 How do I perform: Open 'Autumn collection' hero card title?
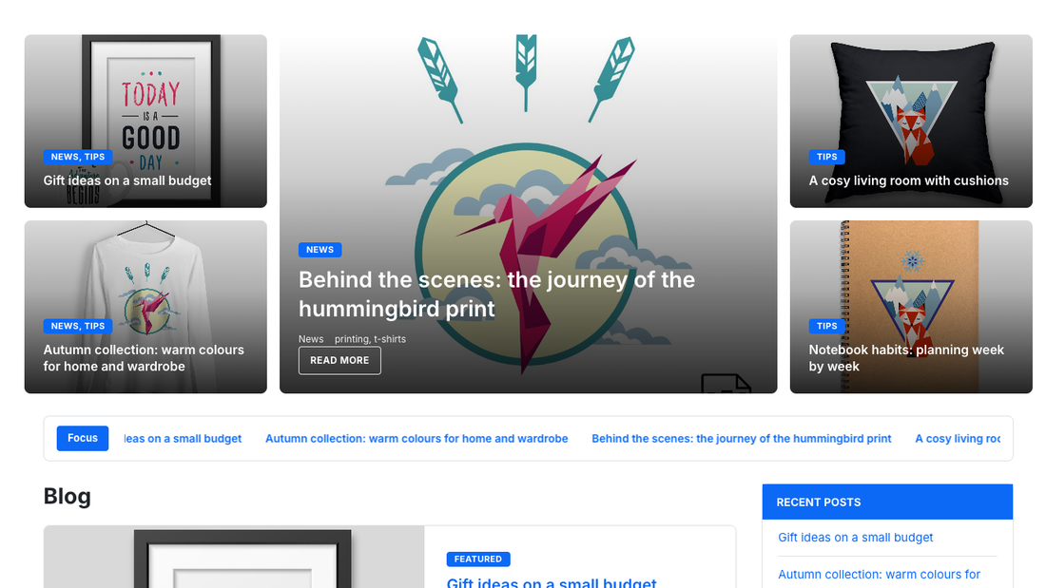click(144, 358)
